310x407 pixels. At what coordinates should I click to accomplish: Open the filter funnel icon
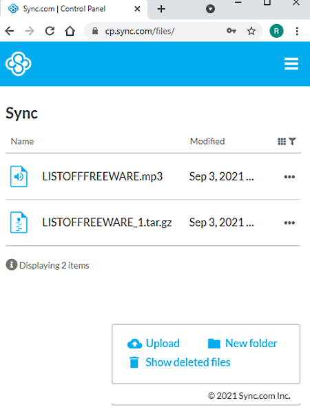292,141
